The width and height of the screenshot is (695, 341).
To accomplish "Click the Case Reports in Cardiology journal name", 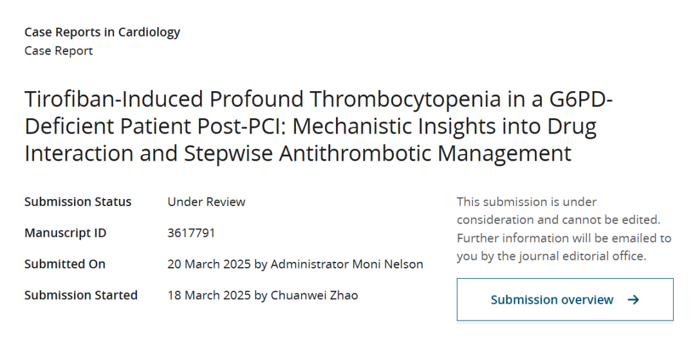I will click(102, 32).
